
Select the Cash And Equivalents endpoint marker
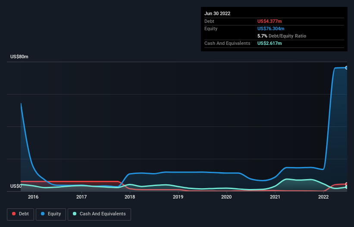tap(347, 187)
